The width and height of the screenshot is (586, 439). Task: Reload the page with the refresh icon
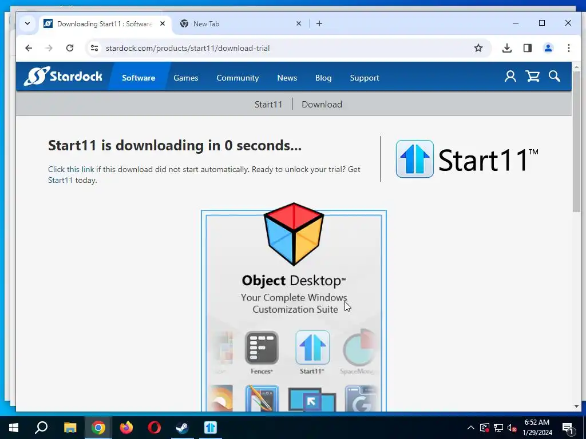[x=70, y=48]
